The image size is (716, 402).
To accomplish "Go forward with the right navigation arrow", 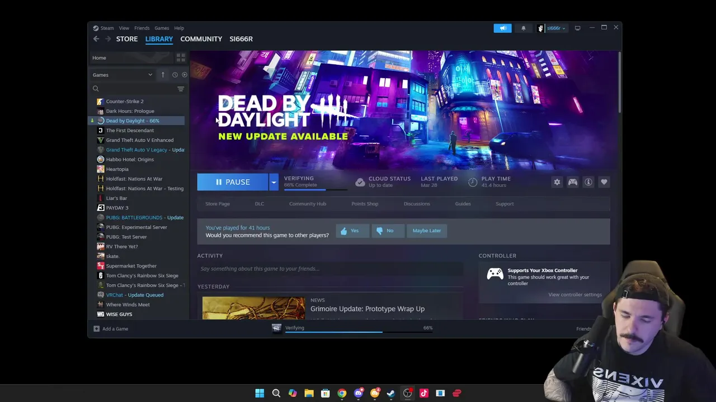I will pos(108,39).
